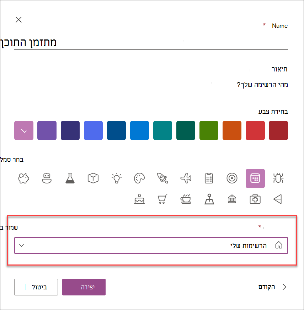Image resolution: width=304 pixels, height=310 pixels.
Task: Choose the first aid kit icon
Action: click(x=255, y=199)
